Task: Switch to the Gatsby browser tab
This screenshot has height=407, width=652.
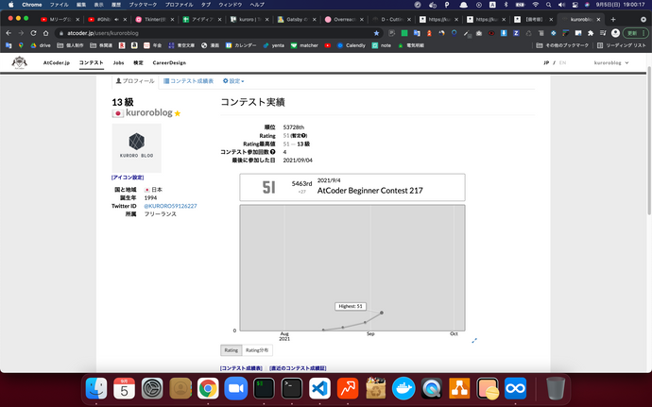Action: tap(297, 19)
